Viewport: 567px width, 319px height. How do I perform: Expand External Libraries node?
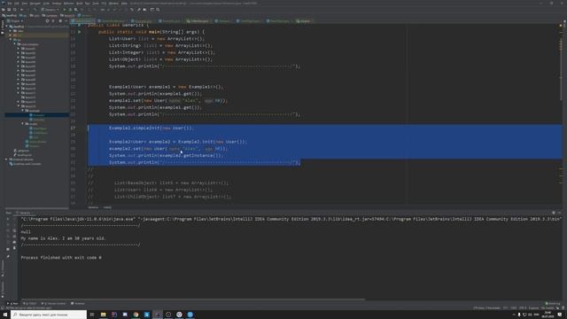pos(6,159)
